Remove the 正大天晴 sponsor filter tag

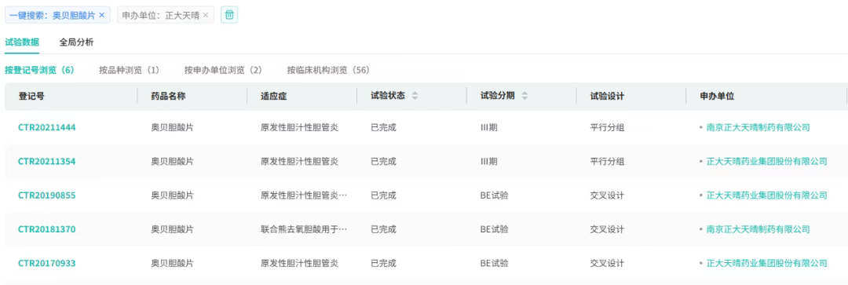(206, 15)
